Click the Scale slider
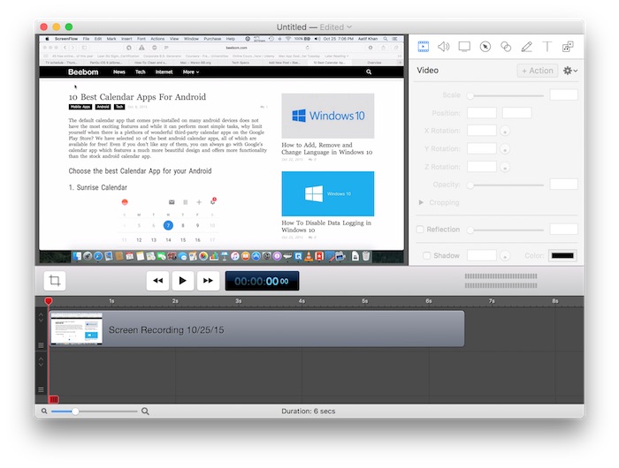This screenshot has width=619, height=468. pos(505,95)
